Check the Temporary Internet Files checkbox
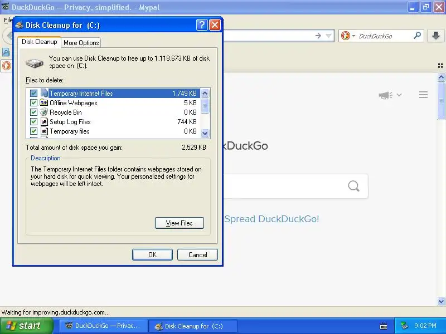This screenshot has height=334, width=446. click(33, 93)
